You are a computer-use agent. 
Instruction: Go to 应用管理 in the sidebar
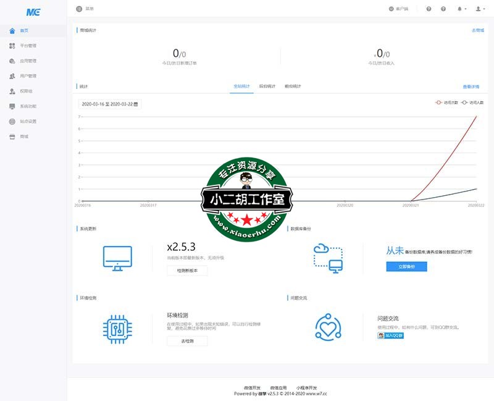28,61
